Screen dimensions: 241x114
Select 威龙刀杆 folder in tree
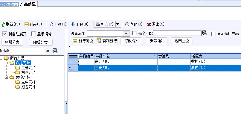29,87
